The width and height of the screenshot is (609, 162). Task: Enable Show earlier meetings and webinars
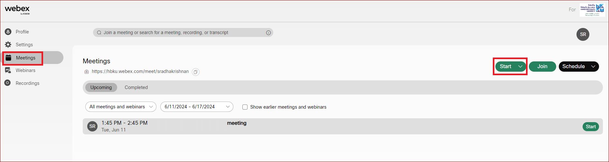click(245, 107)
